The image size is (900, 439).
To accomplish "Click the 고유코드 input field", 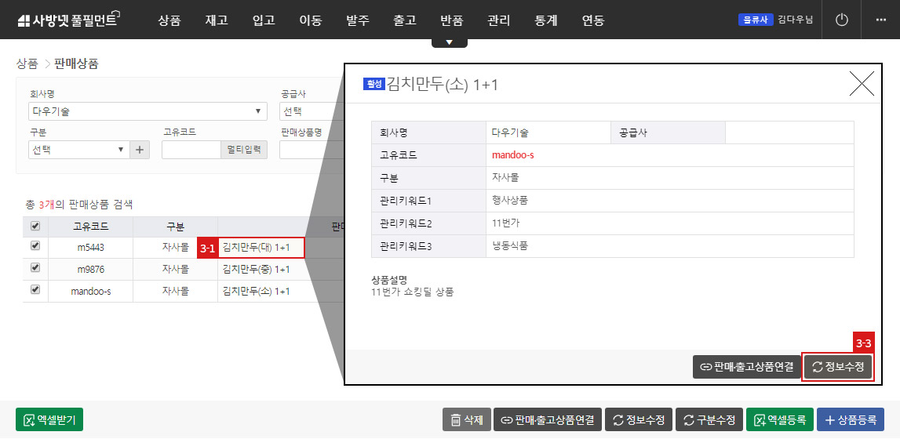I will coord(191,150).
